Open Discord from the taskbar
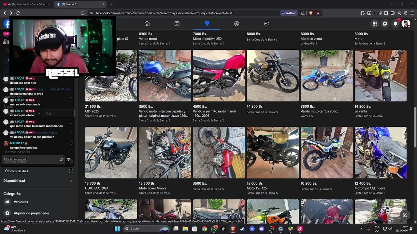The image size is (417, 234). [262, 229]
